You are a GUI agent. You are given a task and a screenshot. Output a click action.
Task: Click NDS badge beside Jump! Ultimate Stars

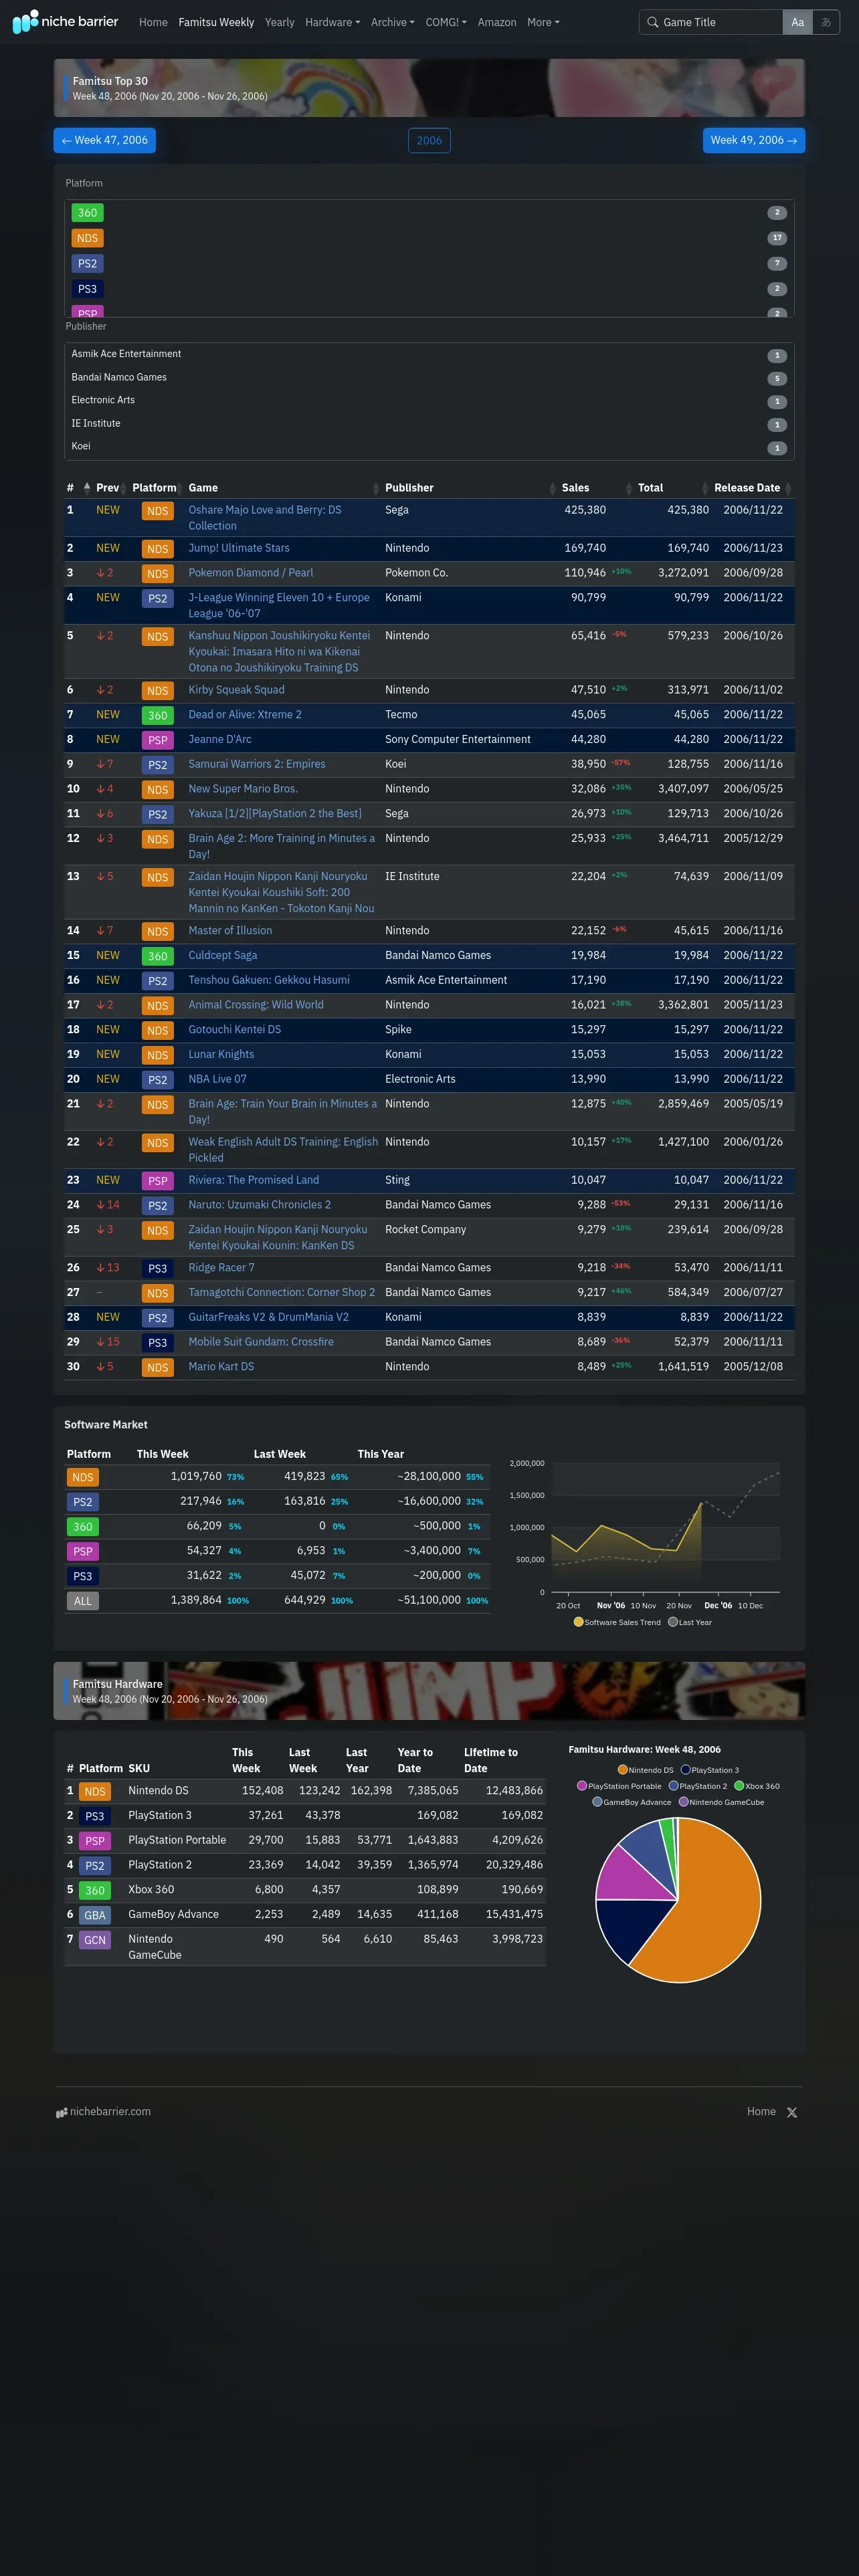pyautogui.click(x=158, y=549)
